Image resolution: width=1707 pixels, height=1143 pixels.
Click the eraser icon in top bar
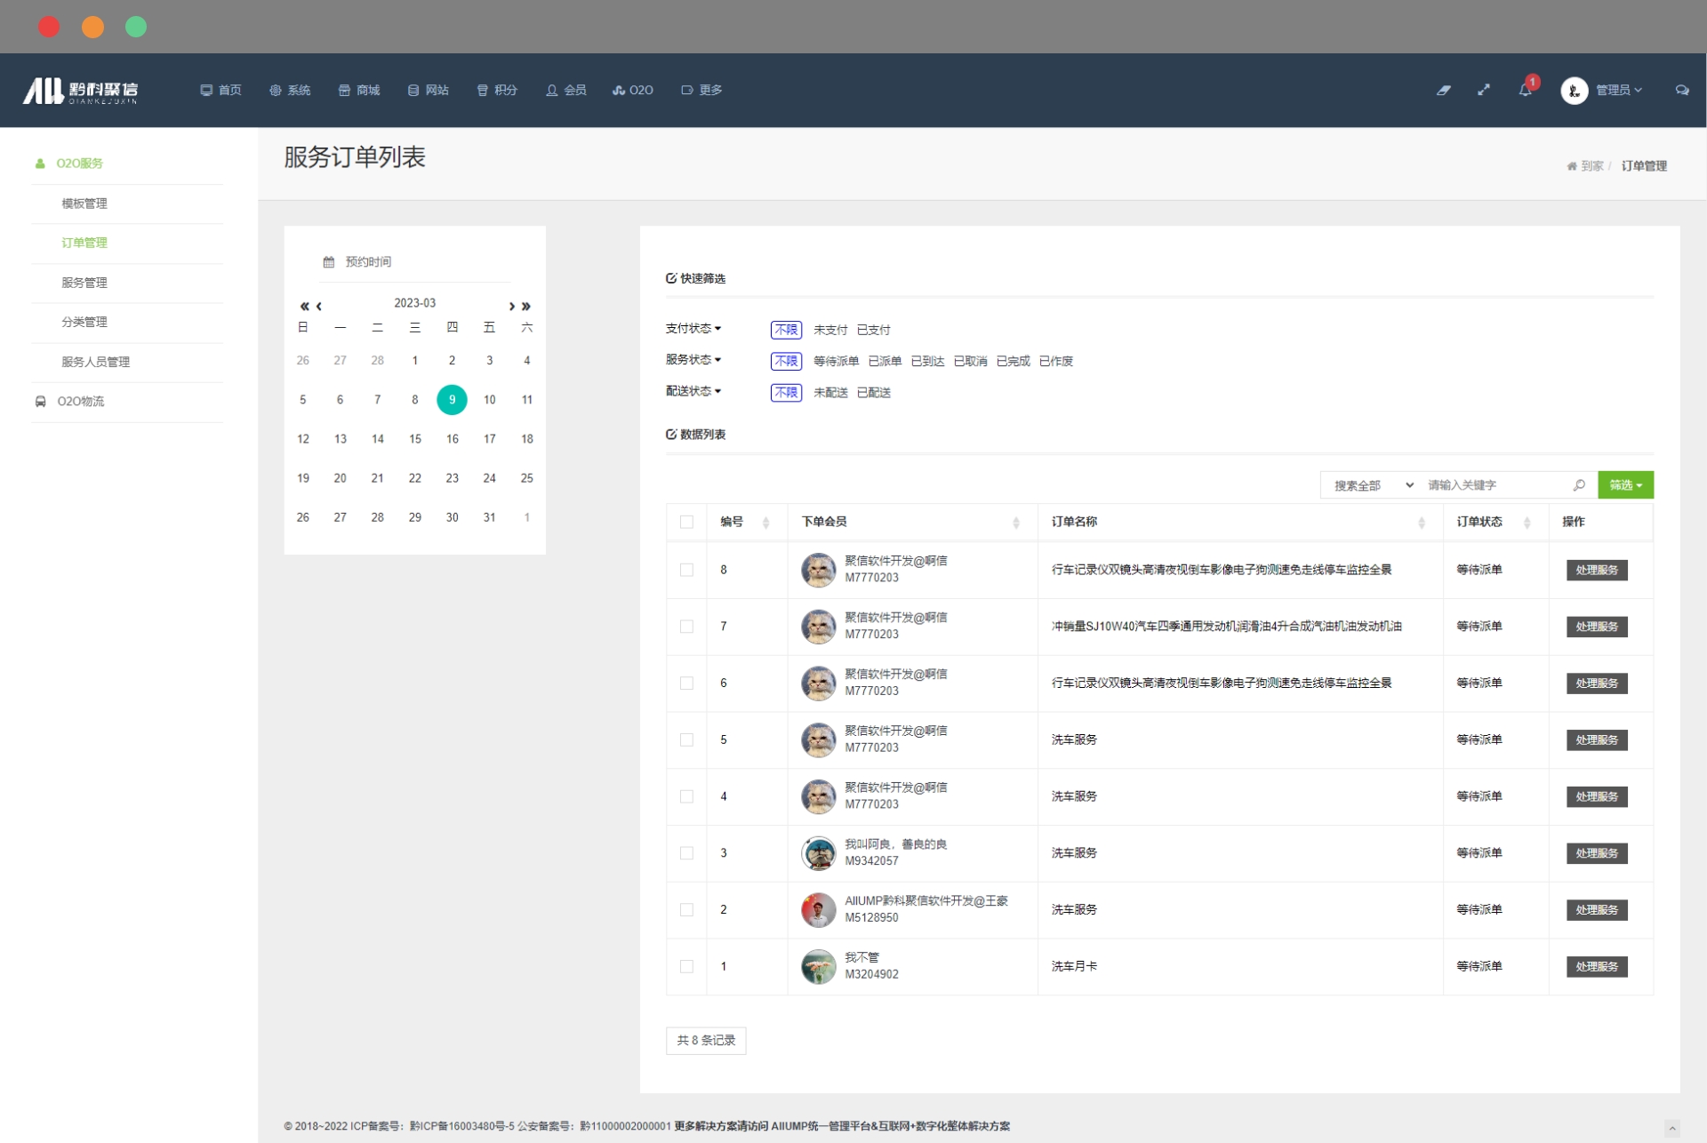[1444, 90]
